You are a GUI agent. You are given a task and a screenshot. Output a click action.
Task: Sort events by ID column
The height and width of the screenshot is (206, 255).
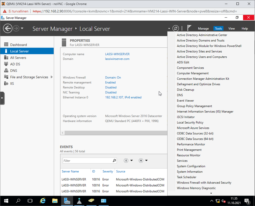pyautogui.click(x=94, y=171)
